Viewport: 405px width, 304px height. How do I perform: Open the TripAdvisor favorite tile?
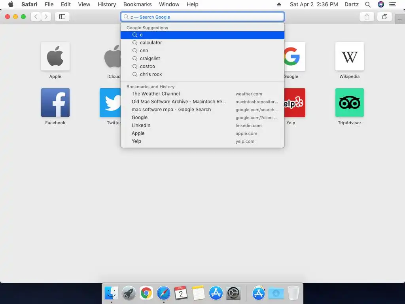coord(350,103)
